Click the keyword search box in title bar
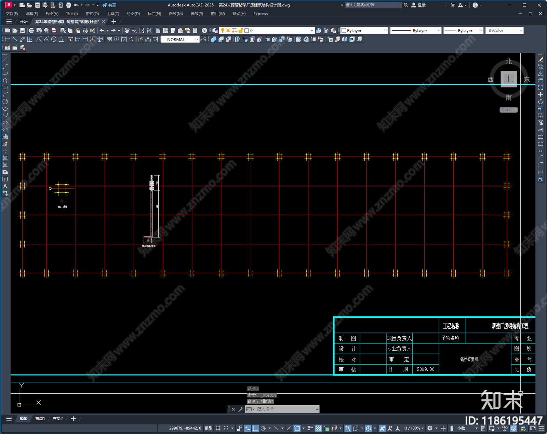 click(x=373, y=5)
